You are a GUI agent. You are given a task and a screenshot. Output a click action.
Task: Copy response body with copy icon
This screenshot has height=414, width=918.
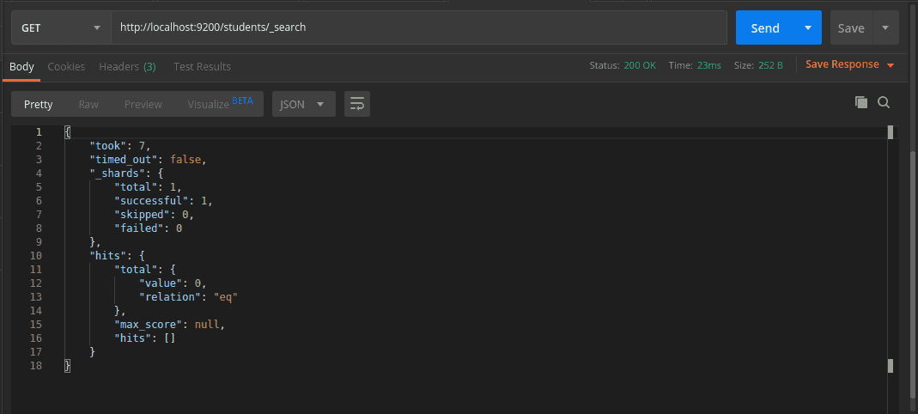click(x=861, y=103)
